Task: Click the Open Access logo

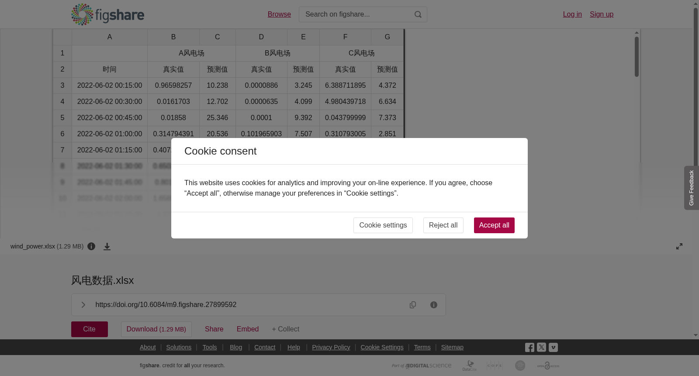Action: 548,366
